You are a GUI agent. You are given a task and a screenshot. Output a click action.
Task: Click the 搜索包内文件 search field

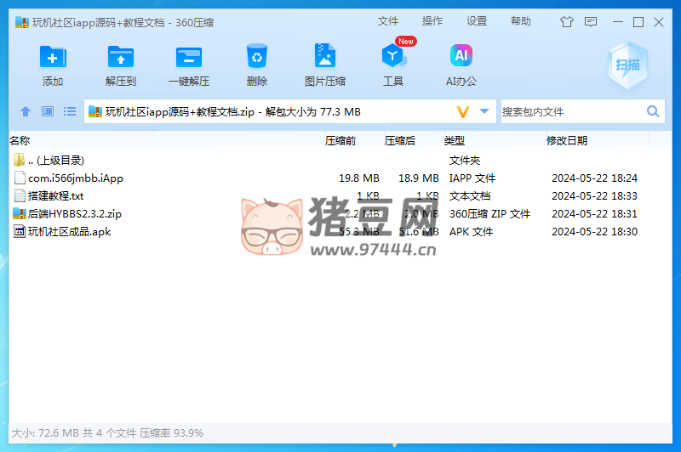point(570,111)
